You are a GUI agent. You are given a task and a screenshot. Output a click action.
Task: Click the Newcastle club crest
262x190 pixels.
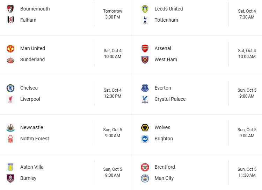[10, 128]
